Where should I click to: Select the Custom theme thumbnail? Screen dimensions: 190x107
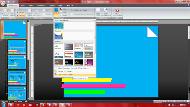[x=59, y=36]
